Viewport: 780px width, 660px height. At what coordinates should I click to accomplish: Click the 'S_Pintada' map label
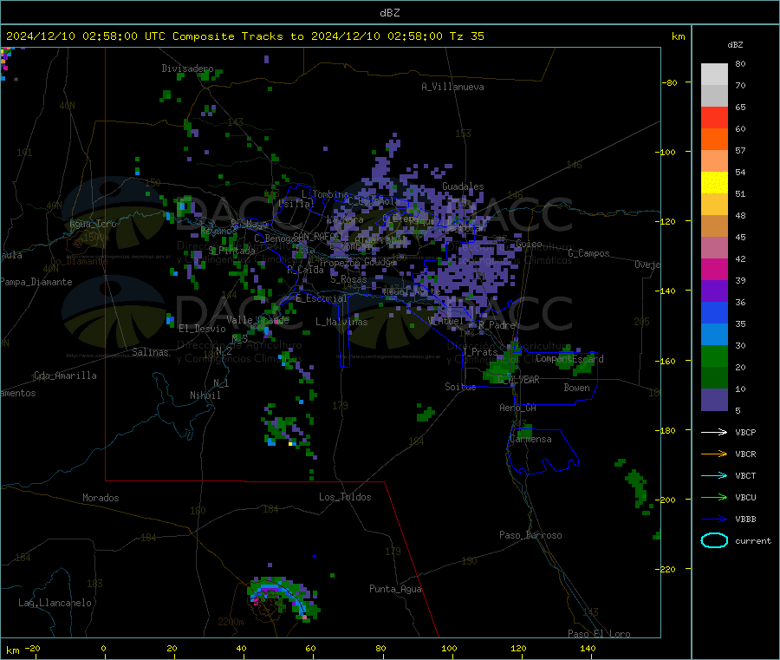[231, 251]
